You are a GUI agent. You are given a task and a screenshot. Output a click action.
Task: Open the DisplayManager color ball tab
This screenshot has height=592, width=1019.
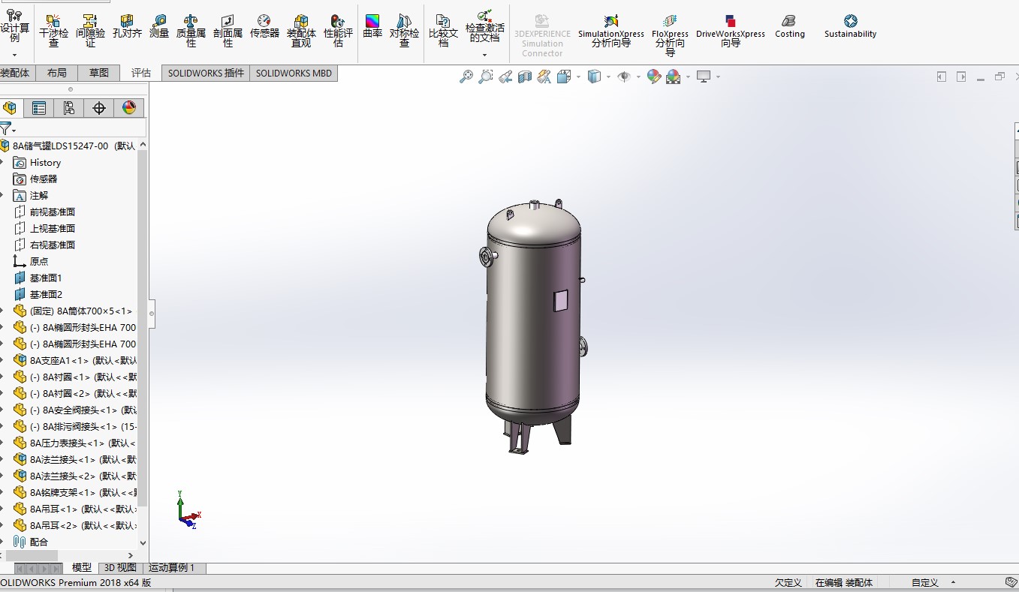tap(128, 108)
